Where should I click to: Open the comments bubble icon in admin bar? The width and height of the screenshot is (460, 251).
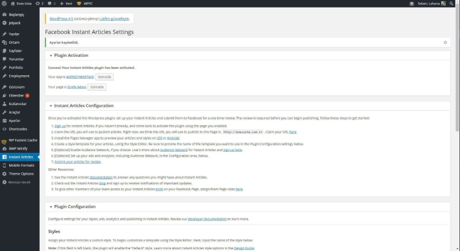[49, 3]
